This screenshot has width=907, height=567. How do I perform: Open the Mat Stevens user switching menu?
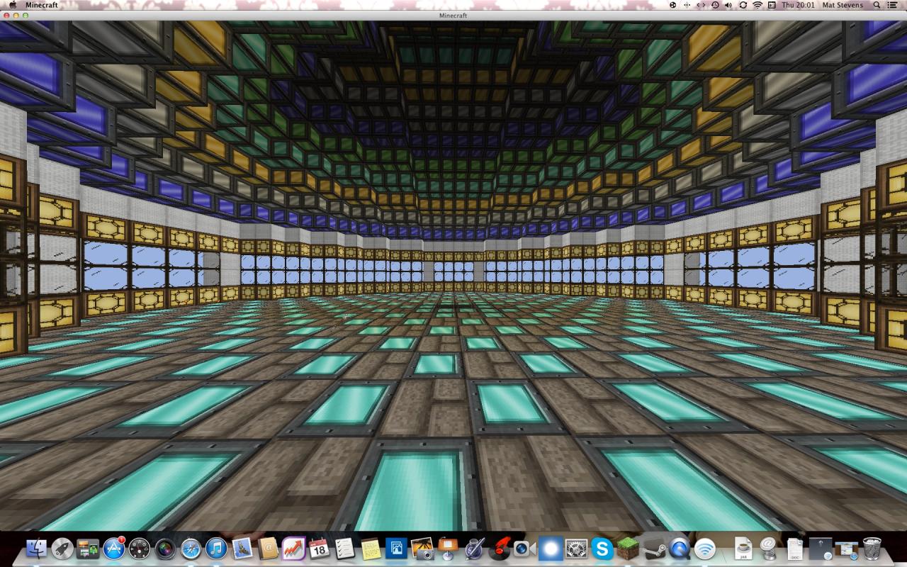tap(842, 4)
